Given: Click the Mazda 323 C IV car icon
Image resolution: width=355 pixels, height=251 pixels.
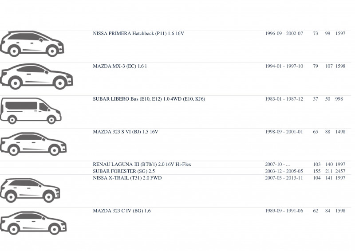Looking at the screenshot, I should click(33, 223).
